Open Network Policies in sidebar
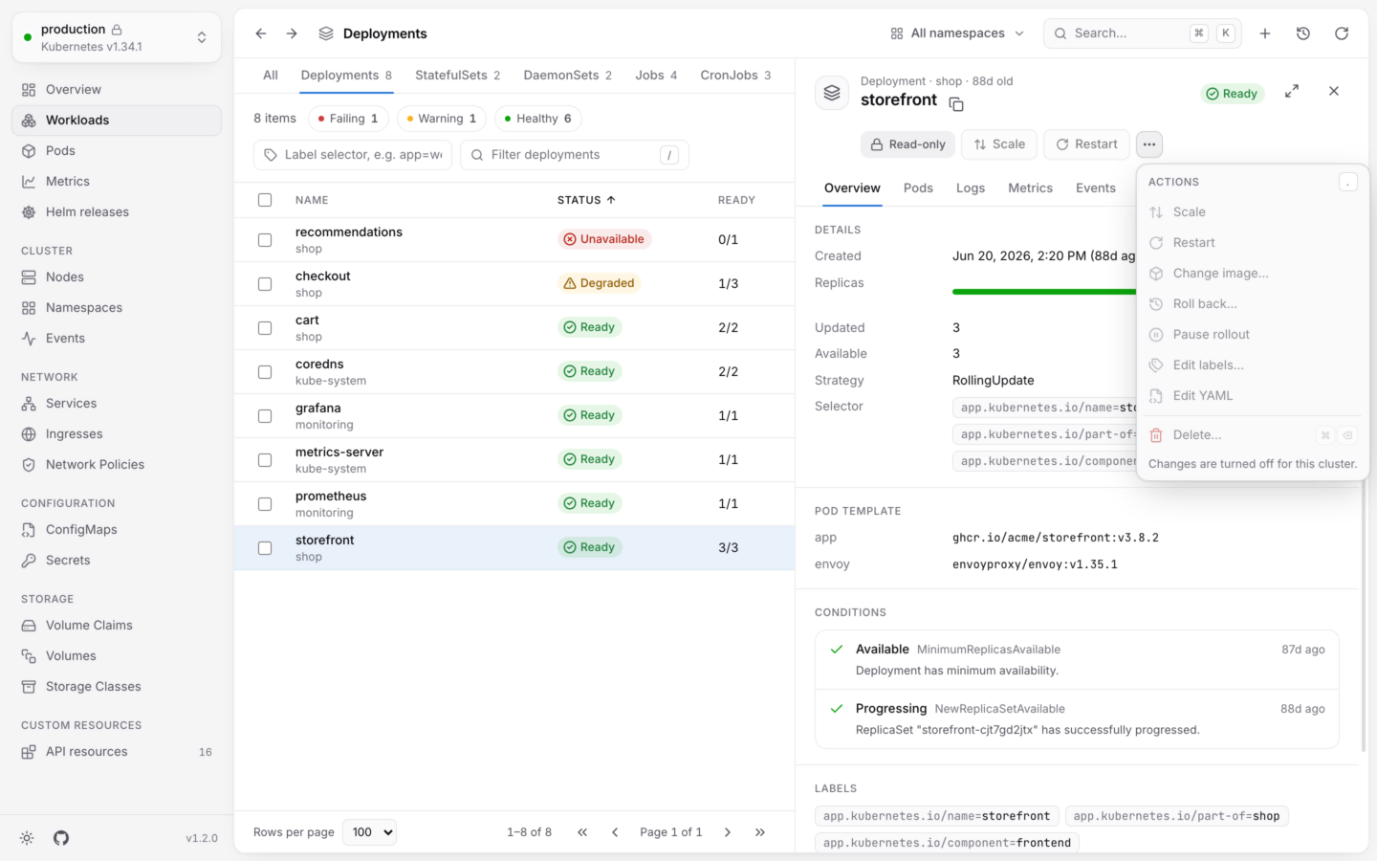The image size is (1377, 861). 117,465
